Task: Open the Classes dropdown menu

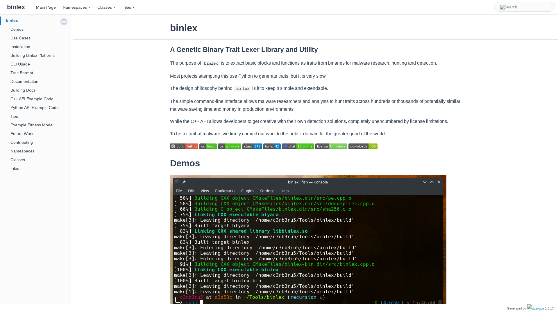Action: (106, 7)
